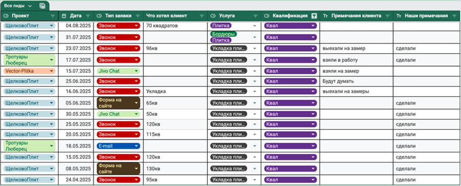Click the date cell 18.05.2025
This screenshot has width=461, height=186.
[76, 146]
